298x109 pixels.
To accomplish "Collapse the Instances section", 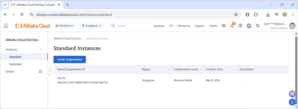I will tap(41, 50).
